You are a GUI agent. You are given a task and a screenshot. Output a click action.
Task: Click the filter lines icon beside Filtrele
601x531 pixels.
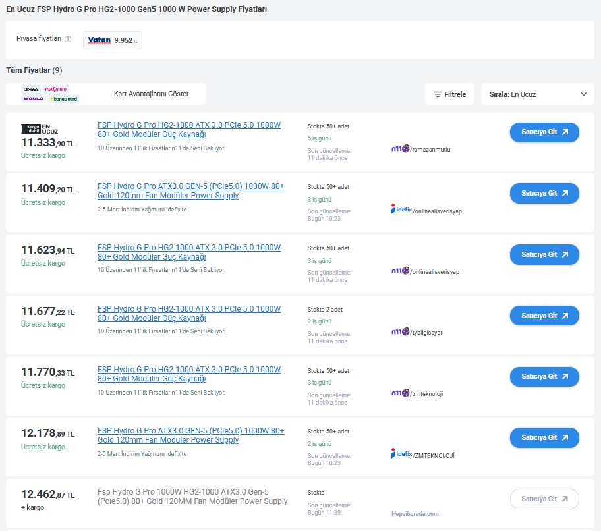click(x=438, y=94)
